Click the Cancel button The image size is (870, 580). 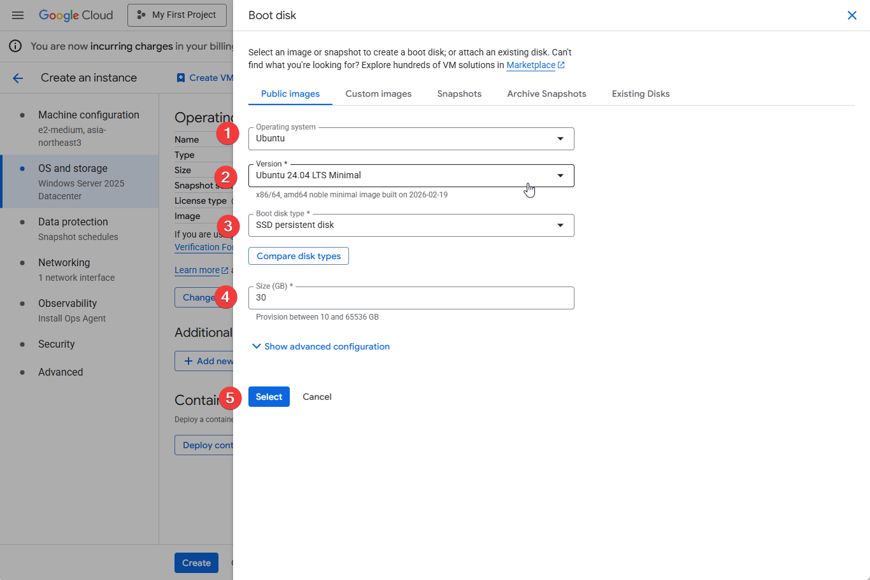(x=317, y=397)
